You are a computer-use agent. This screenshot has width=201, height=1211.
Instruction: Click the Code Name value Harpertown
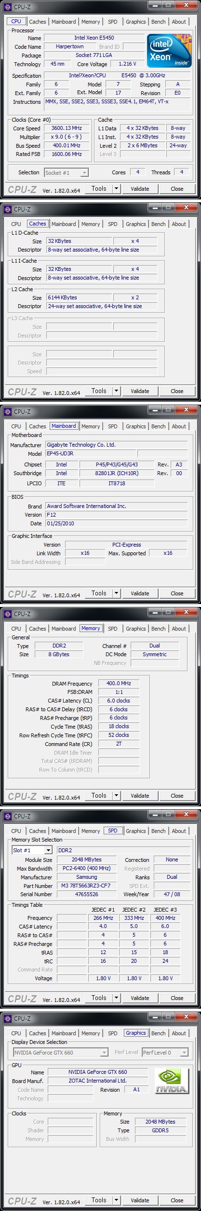tap(70, 47)
